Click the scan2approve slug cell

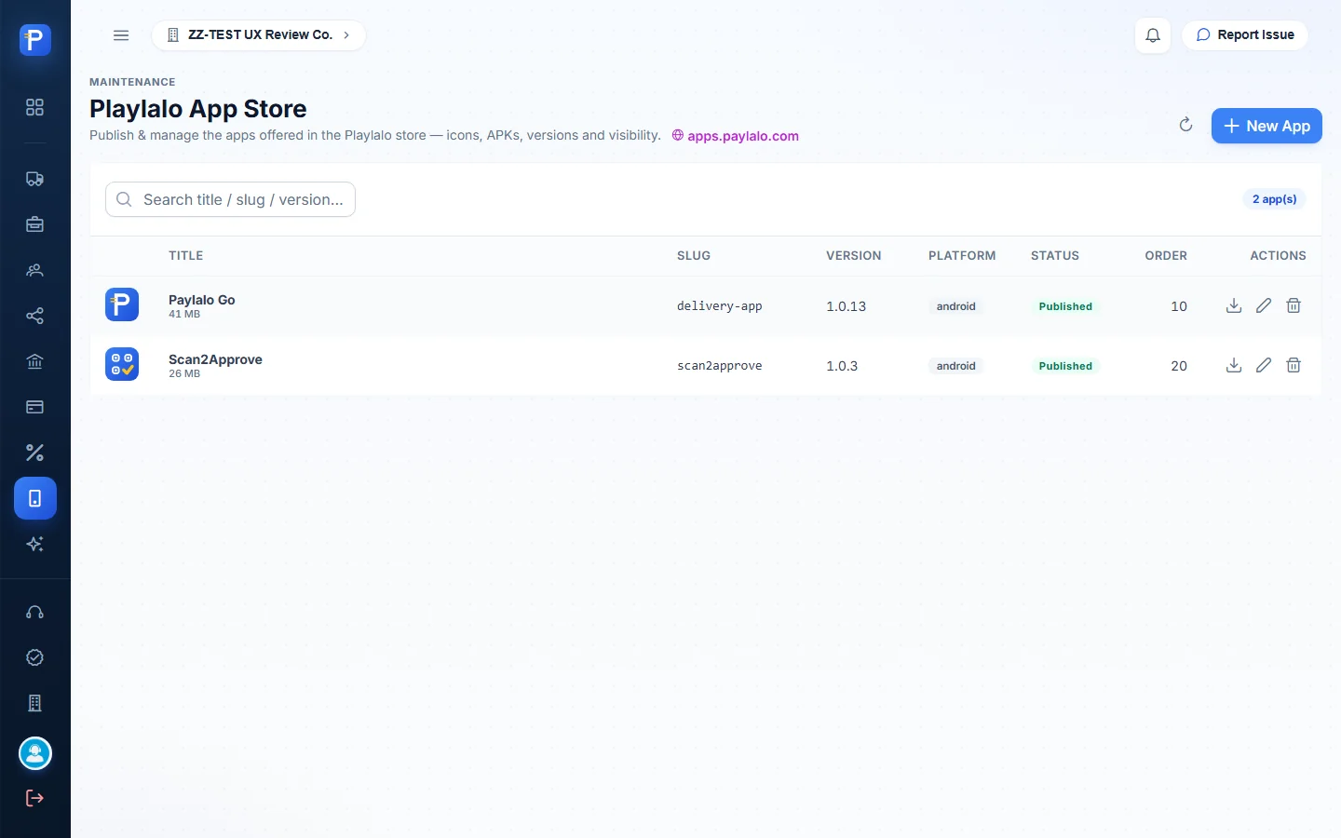click(720, 366)
